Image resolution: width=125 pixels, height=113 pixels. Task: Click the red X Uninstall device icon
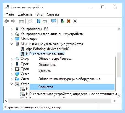pos(69,21)
